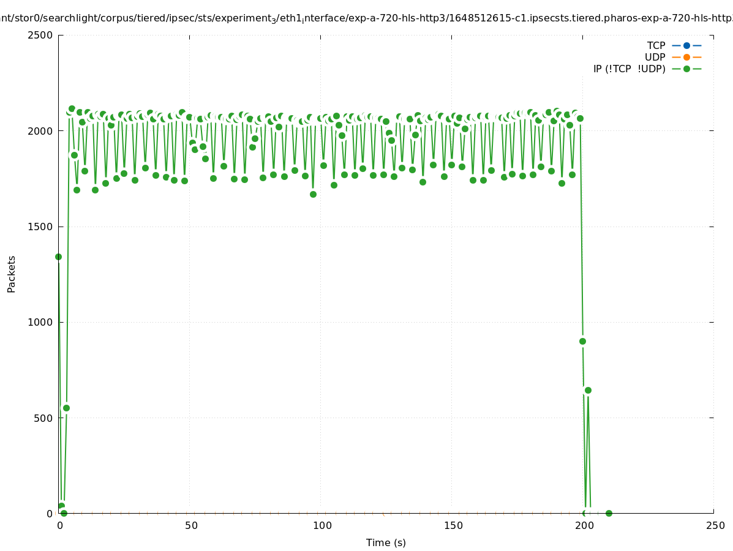Click the 2500 y-axis tick label
733x551 pixels.
click(x=40, y=35)
